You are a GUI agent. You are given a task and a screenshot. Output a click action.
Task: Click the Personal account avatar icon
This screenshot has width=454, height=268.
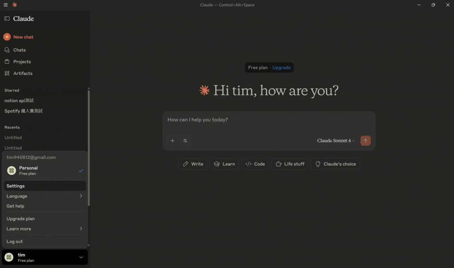pyautogui.click(x=12, y=171)
